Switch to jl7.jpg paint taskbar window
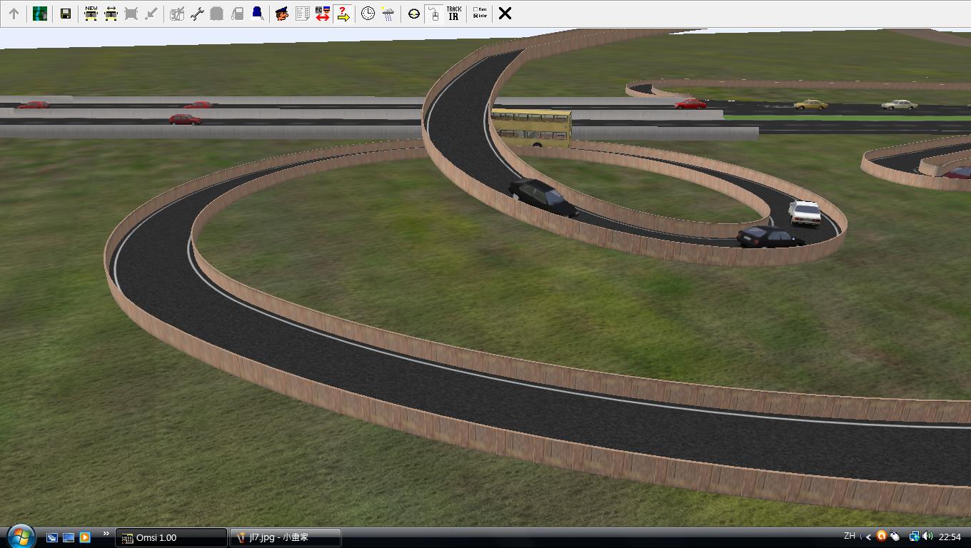 285,537
